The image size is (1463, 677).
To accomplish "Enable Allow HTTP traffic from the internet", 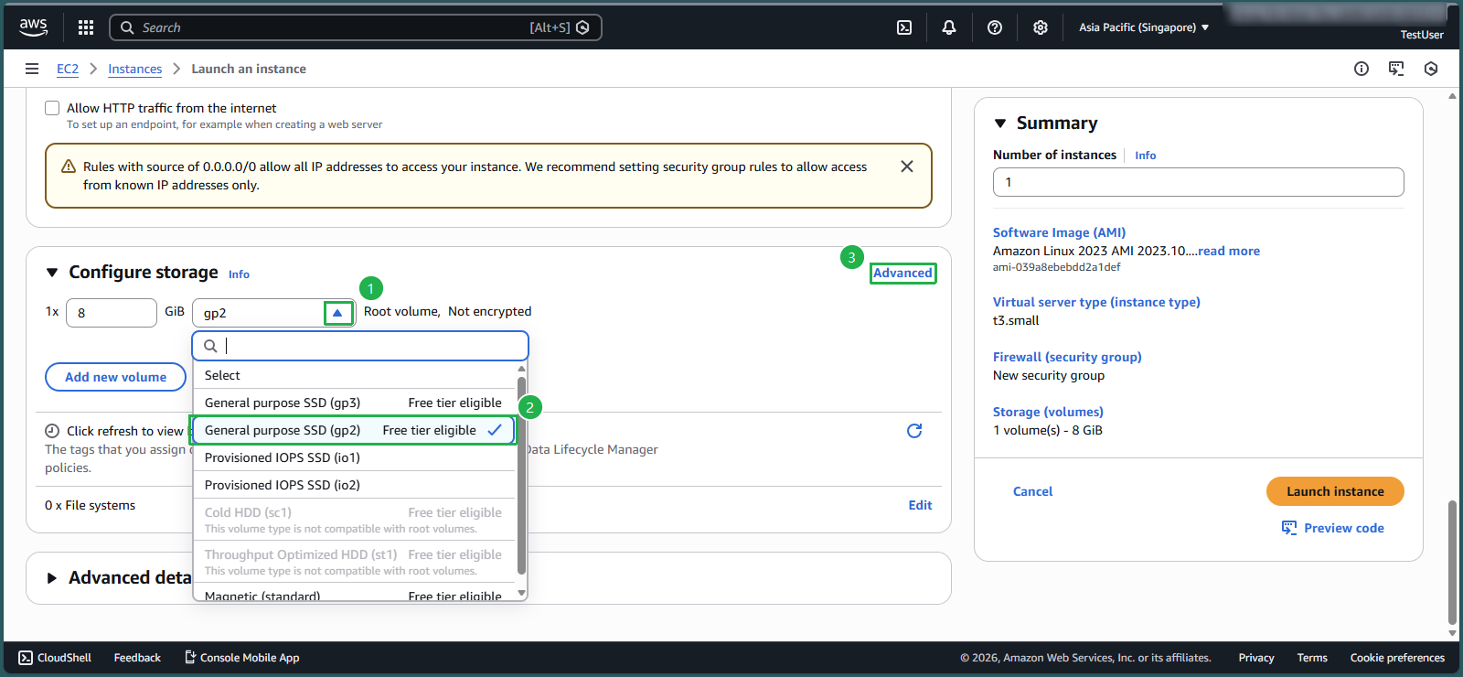I will click(53, 108).
